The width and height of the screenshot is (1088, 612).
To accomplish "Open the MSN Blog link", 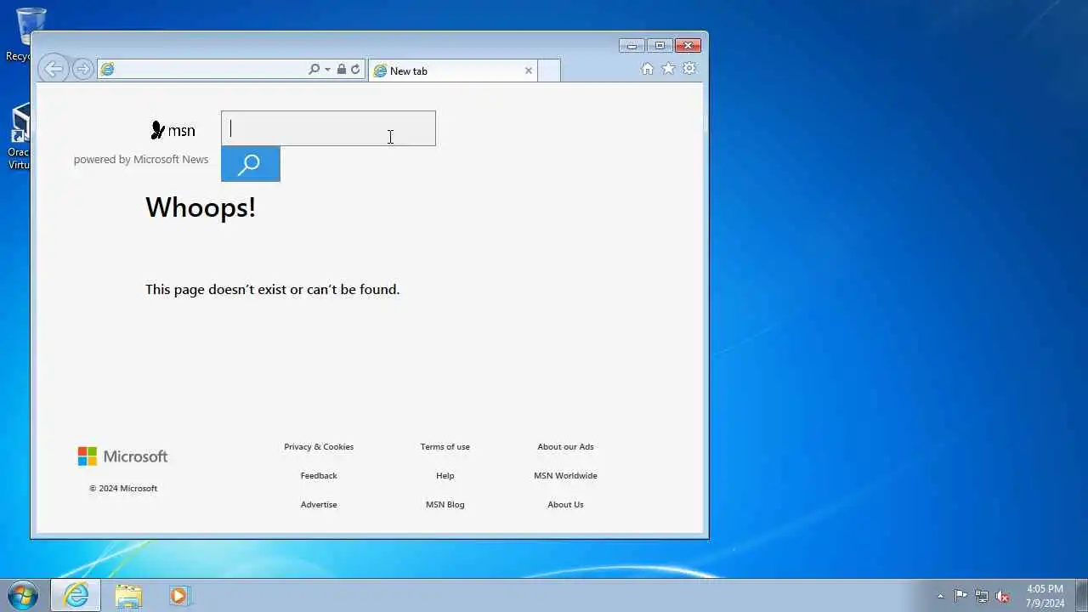I will 445,504.
